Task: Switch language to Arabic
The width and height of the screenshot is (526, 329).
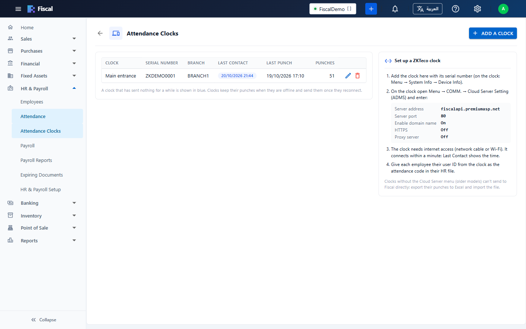Action: [427, 9]
